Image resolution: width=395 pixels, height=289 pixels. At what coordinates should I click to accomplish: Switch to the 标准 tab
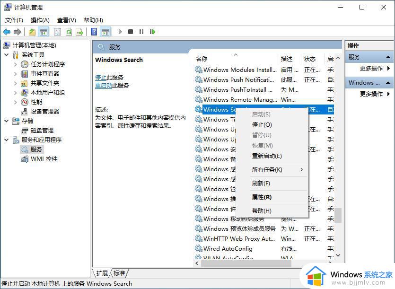(119, 273)
